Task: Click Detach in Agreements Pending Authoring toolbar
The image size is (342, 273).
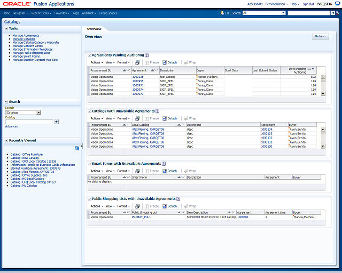Action: pos(170,62)
